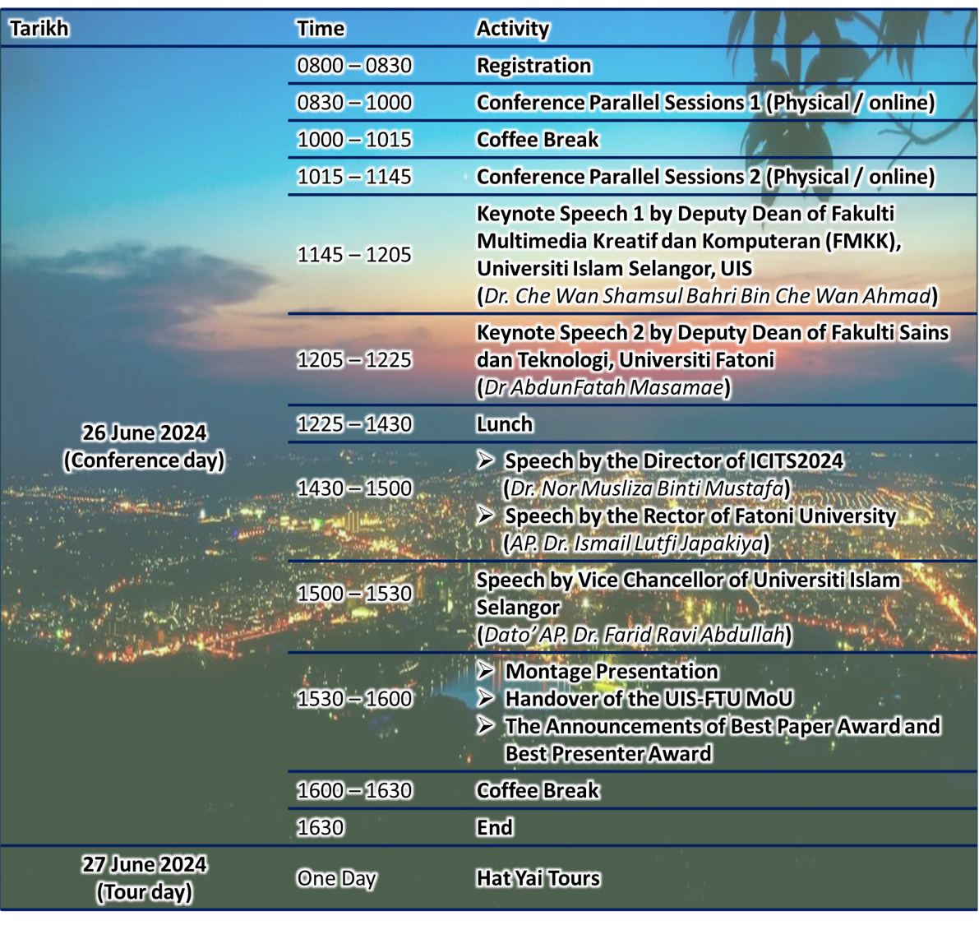
Task: Click the Activity column header
Action: point(512,29)
